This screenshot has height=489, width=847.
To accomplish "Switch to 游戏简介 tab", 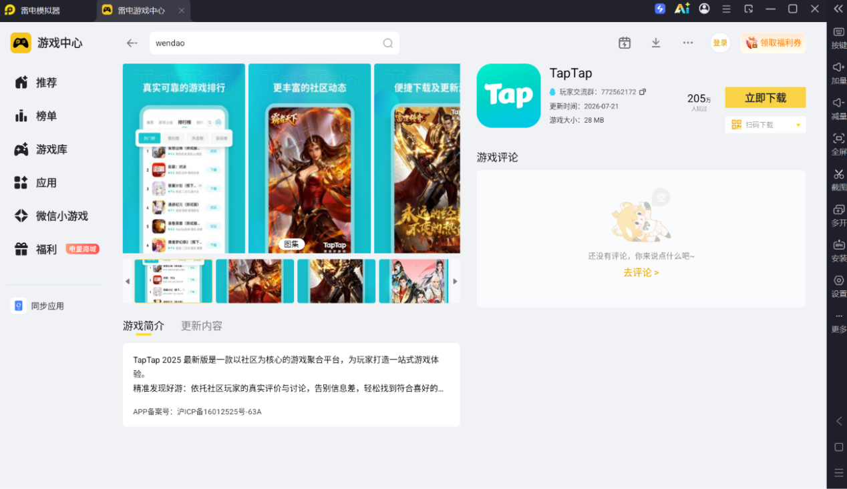I will (x=144, y=326).
